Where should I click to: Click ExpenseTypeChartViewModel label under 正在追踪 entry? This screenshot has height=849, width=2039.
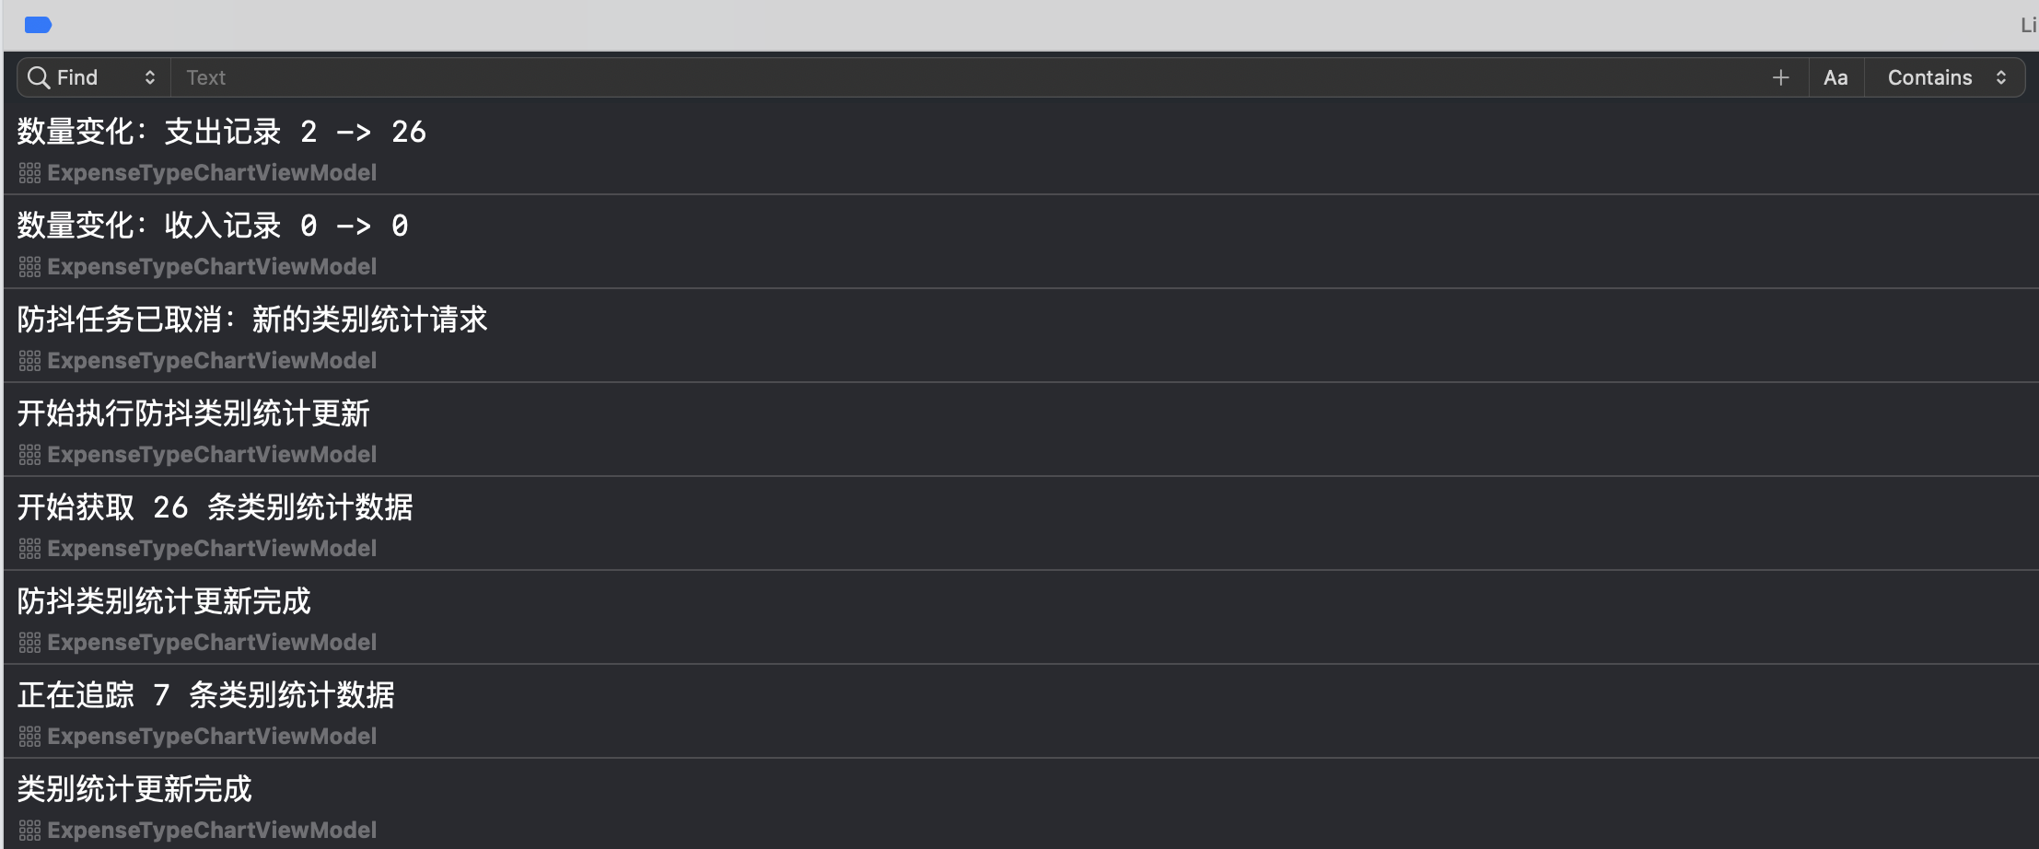pos(212,737)
